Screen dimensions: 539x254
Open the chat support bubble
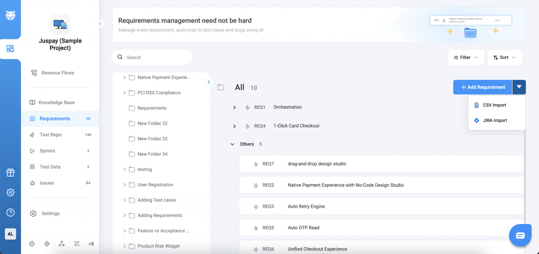pos(520,235)
